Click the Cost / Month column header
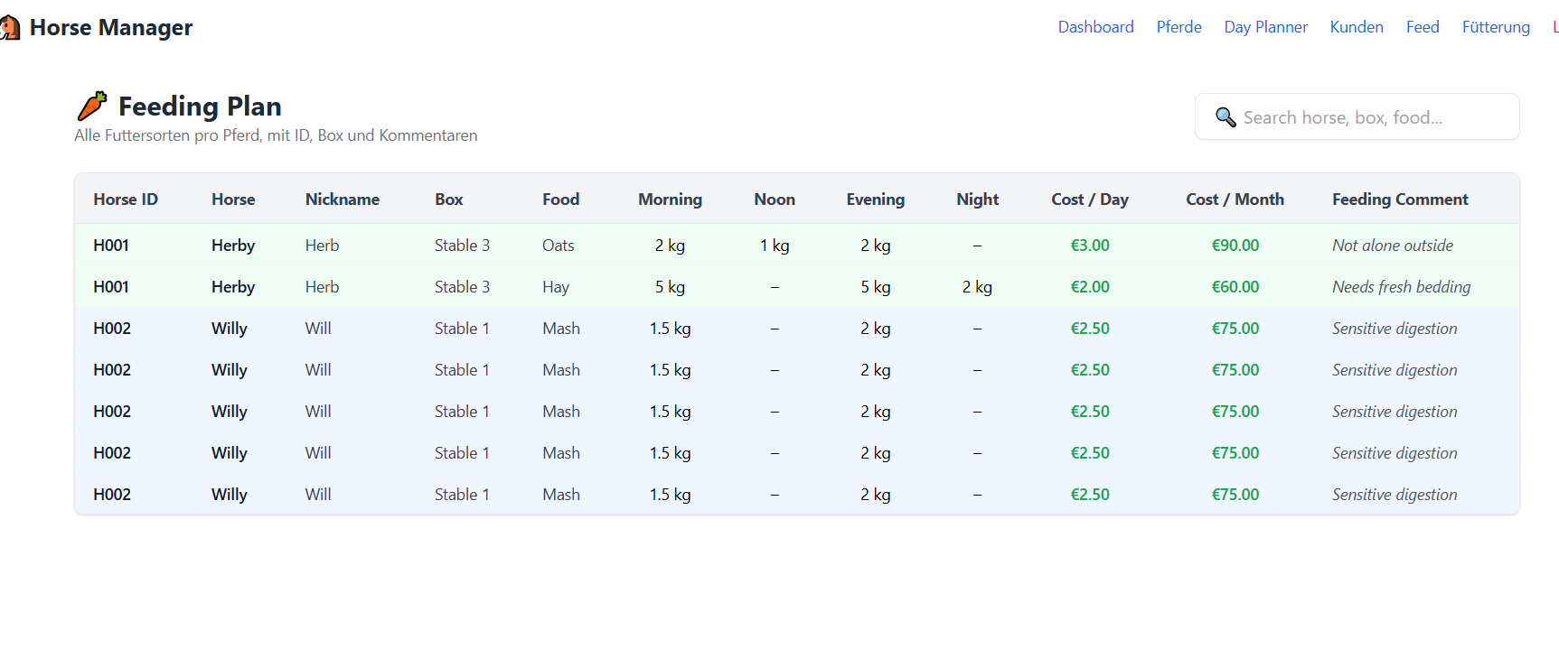This screenshot has width=1559, height=668. 1235,199
